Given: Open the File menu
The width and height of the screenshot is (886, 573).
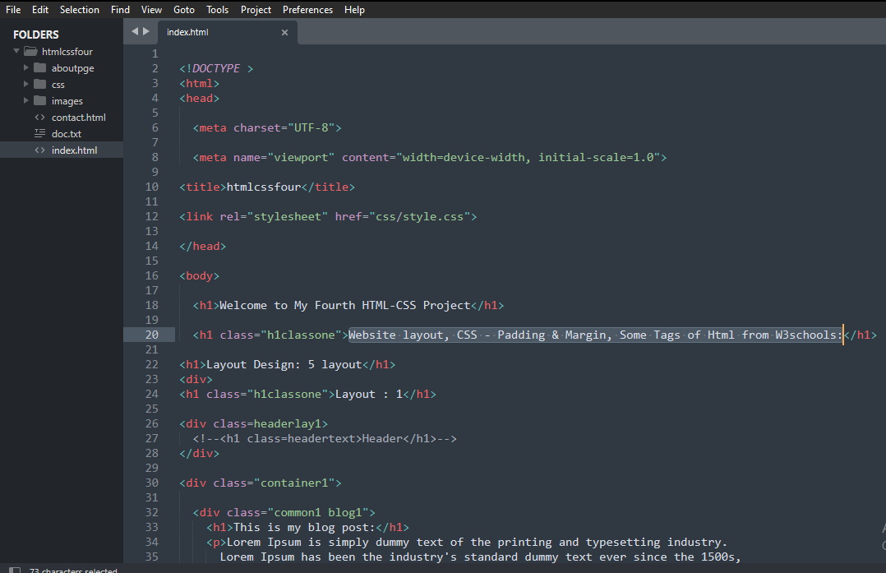Looking at the screenshot, I should click(13, 10).
